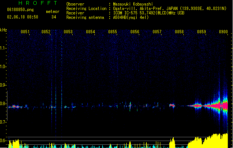Image resolution: width=233 pixels, height=148 pixels.
Task: Click the HROFFT title text
Action: pos(38,3)
